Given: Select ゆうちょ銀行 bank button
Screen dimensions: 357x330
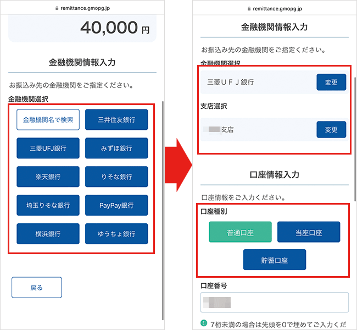Looking at the screenshot, I should coord(116,234).
